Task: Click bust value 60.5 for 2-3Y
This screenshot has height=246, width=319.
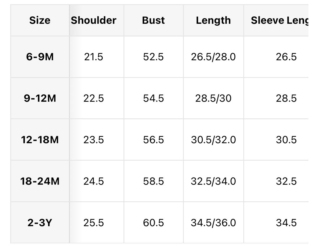Action: pos(153,223)
